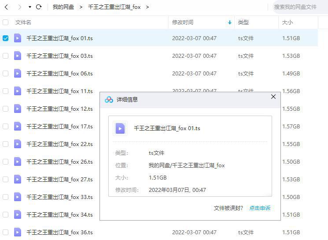328x240 pixels.
Task: Click video icon of fox 33.ts row
Action: point(18,197)
